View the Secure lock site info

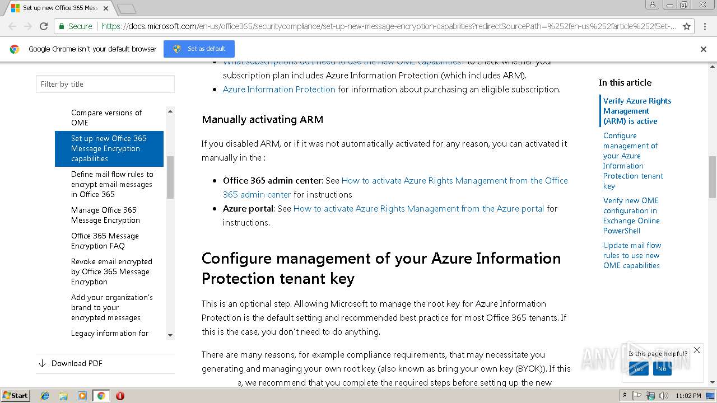(75, 26)
